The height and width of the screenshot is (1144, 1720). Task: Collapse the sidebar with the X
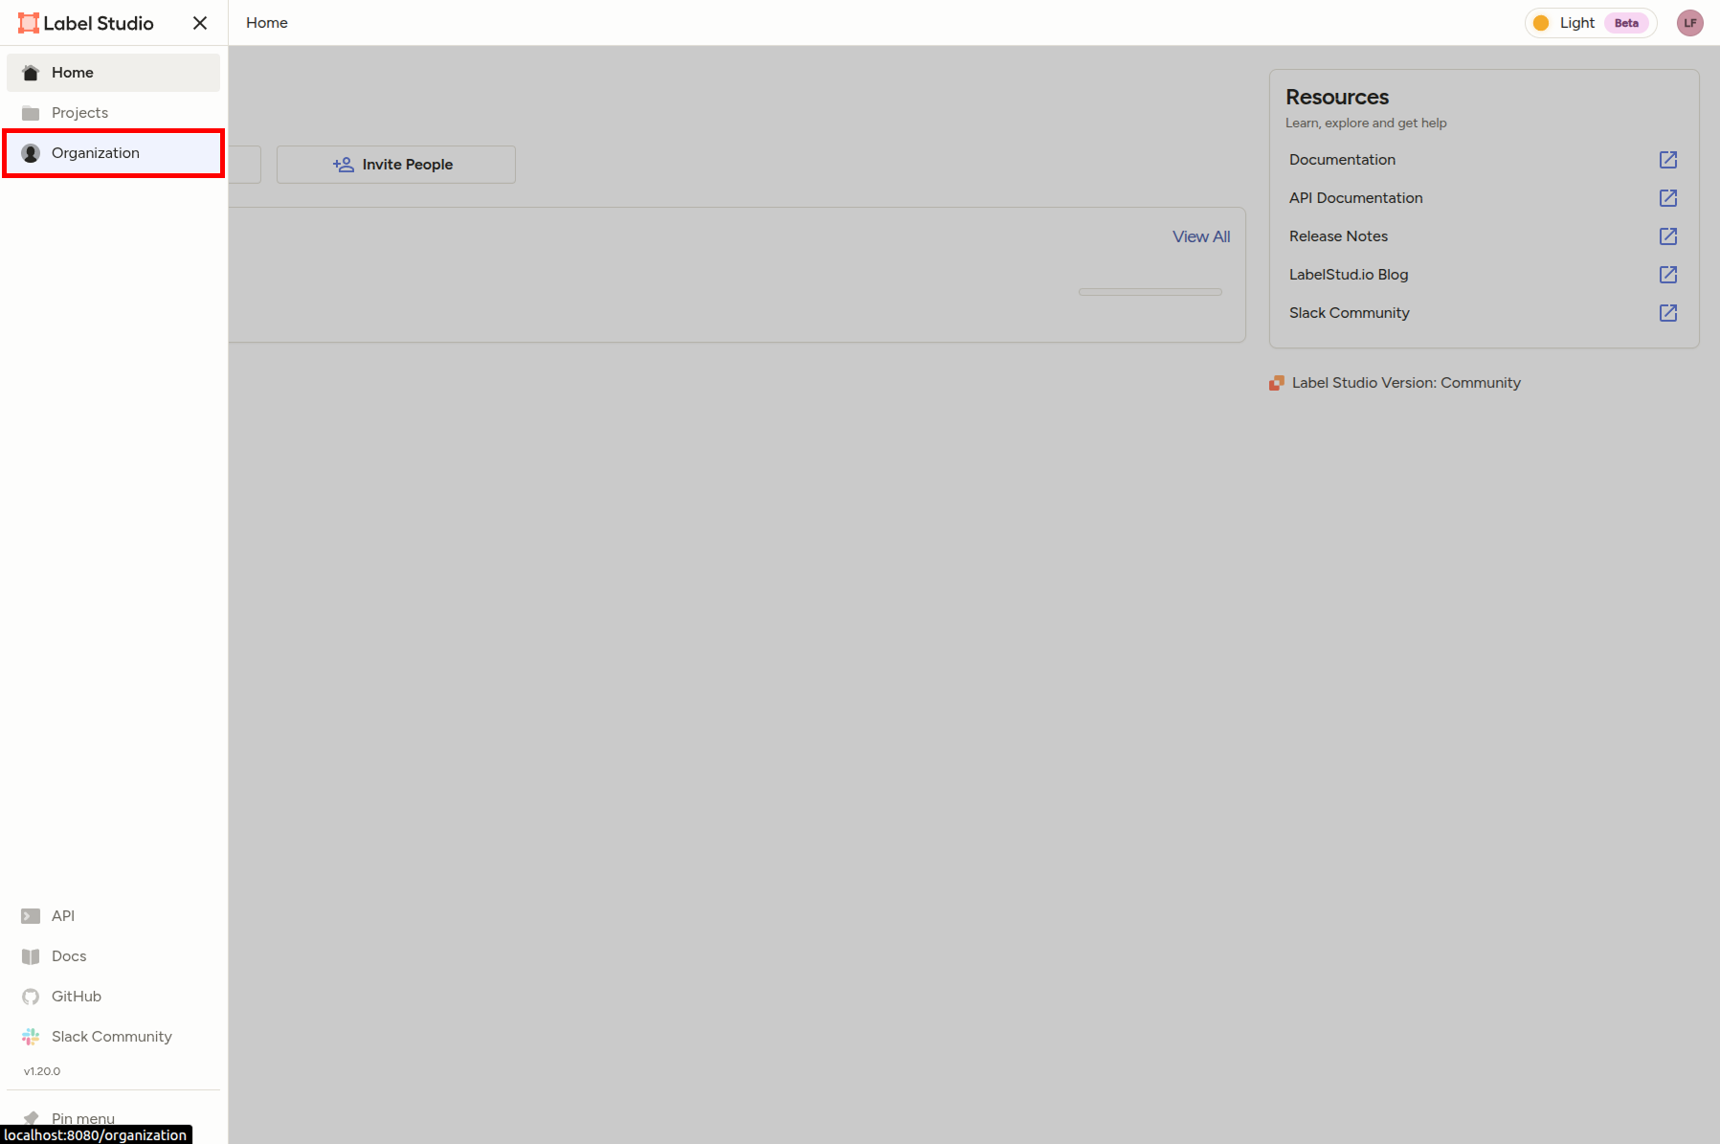point(200,22)
